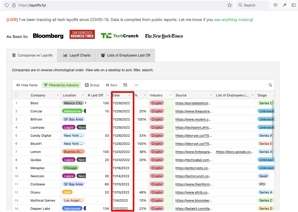
Task: Open the wrench developer tools icon
Action: click(x=285, y=5)
